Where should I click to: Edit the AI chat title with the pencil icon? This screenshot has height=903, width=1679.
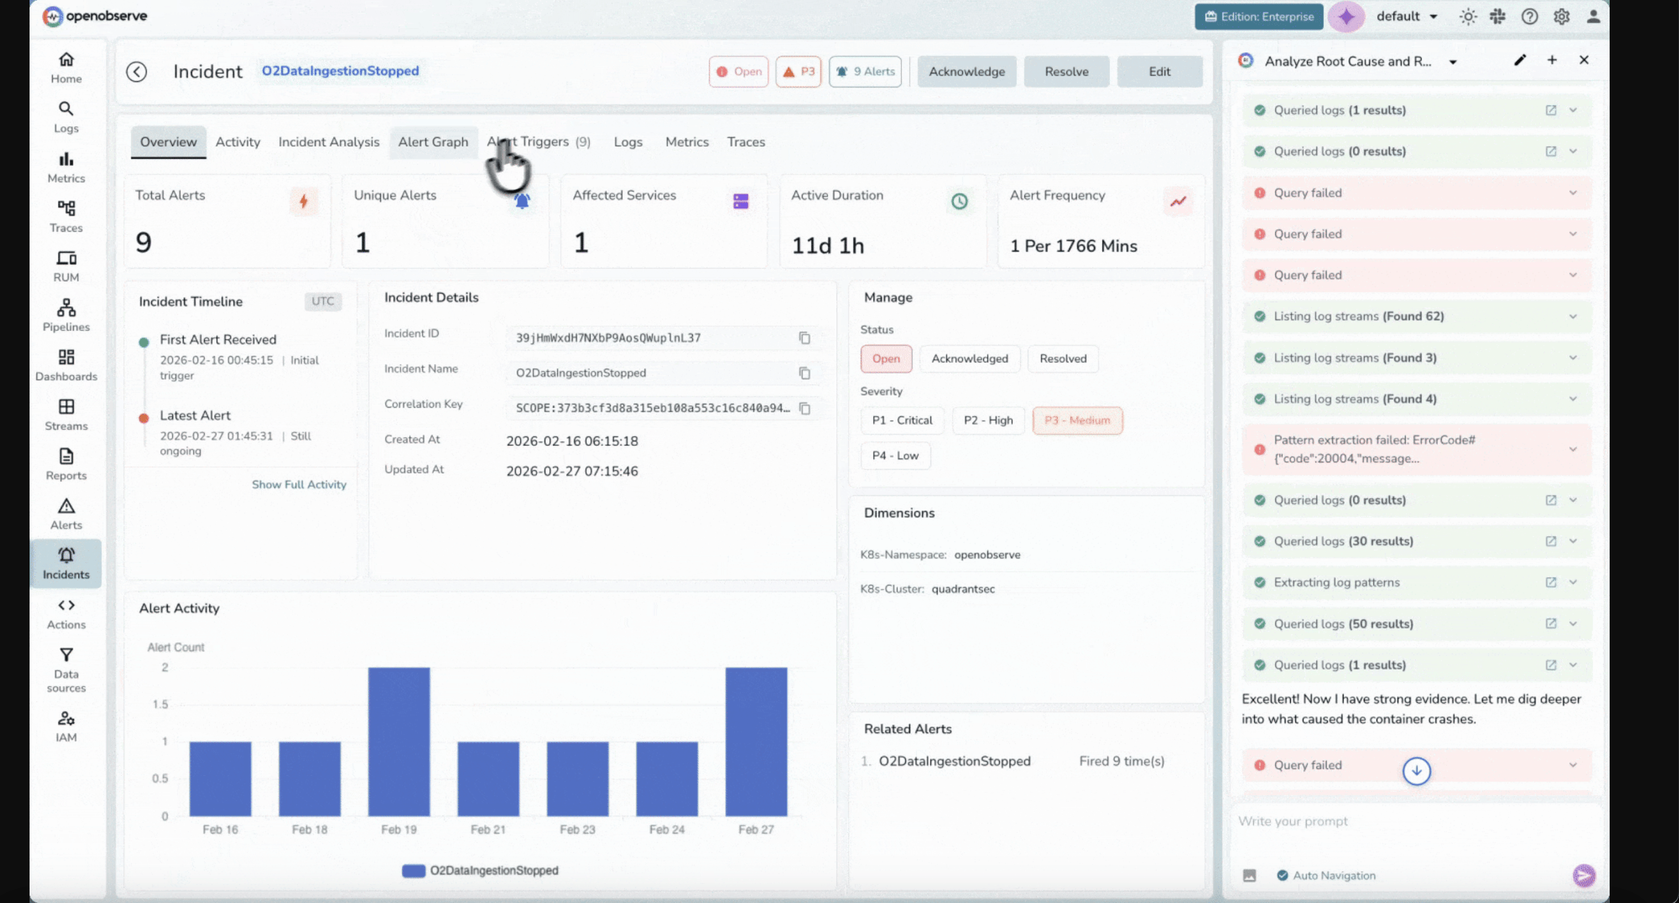click(1520, 60)
